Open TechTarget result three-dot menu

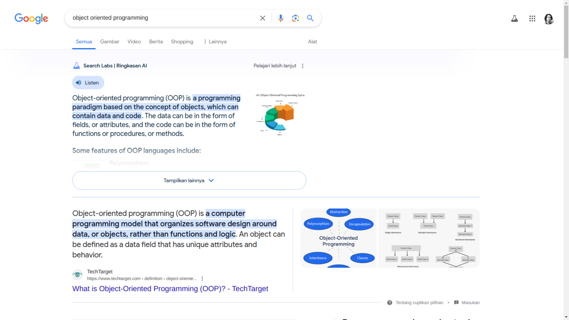click(202, 278)
